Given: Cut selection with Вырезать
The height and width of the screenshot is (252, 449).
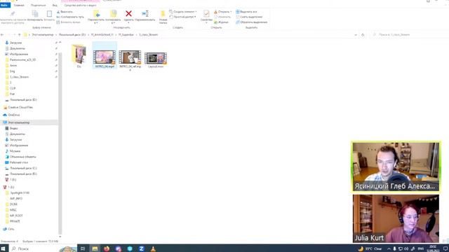Looking at the screenshot, I should 65,12.
